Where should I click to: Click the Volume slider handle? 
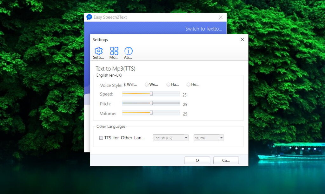click(151, 113)
